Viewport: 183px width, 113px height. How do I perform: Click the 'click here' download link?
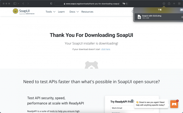tap(105, 49)
